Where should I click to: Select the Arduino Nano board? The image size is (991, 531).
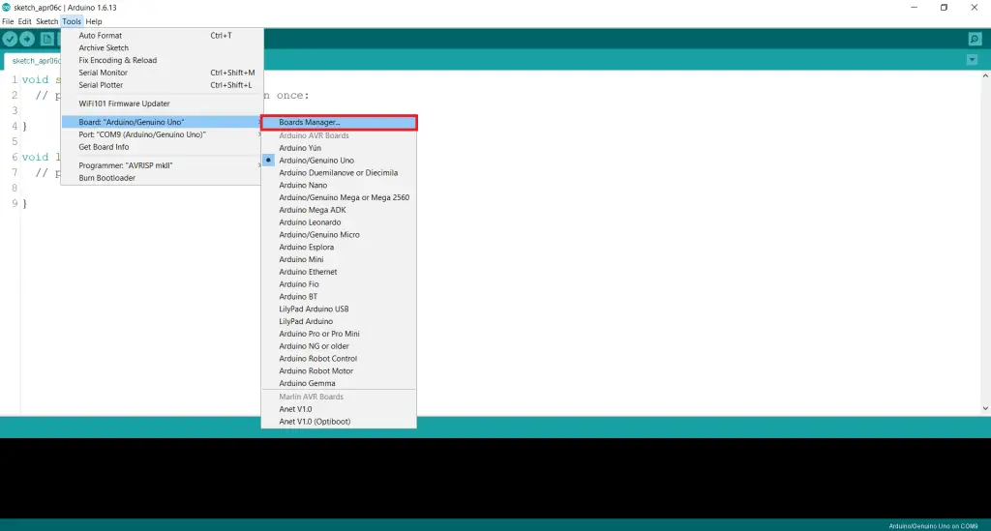coord(340,185)
